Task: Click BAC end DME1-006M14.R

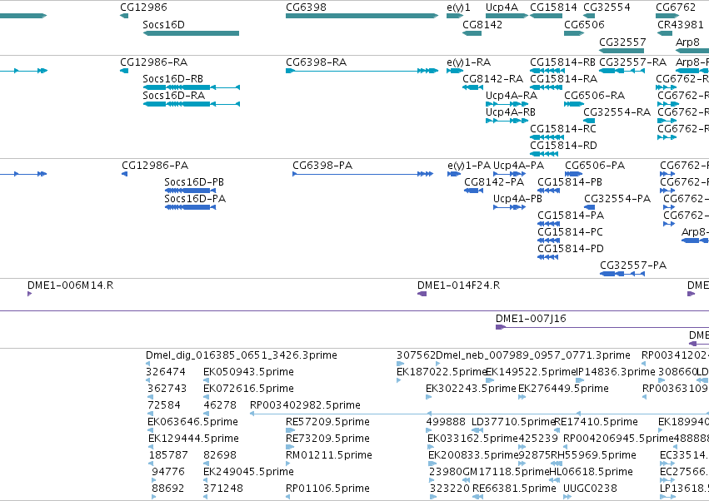Action: (x=29, y=294)
